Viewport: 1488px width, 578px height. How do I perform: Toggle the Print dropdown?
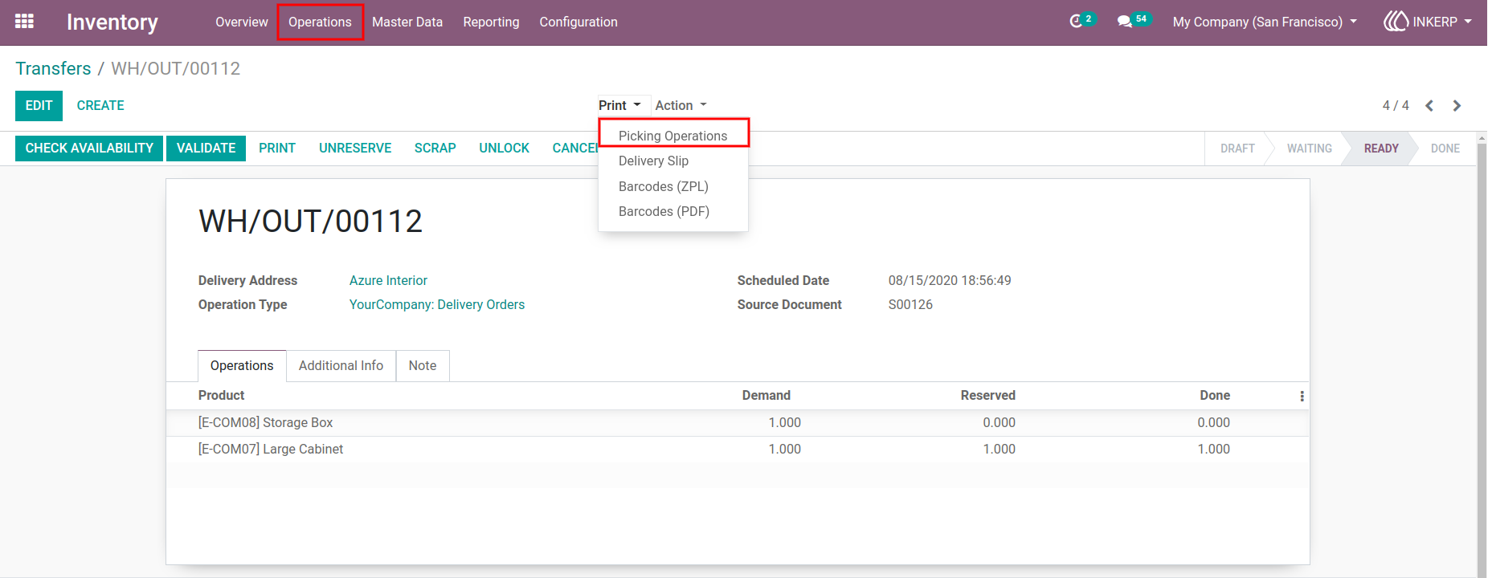pos(619,105)
